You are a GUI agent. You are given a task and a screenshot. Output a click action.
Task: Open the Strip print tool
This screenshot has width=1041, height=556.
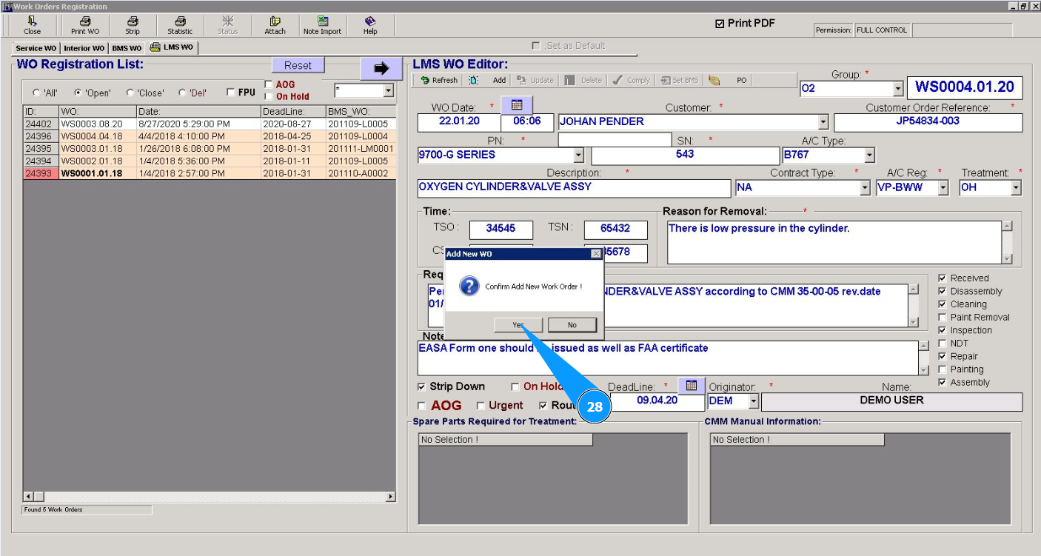click(x=132, y=25)
